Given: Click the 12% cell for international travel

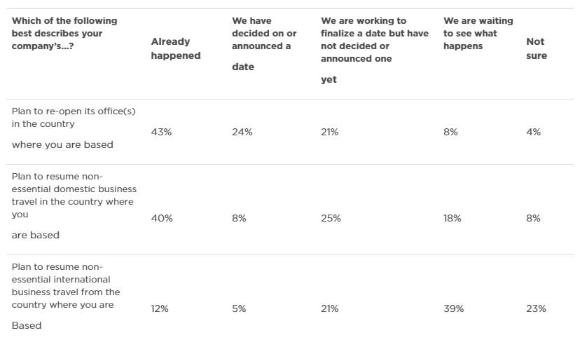Looking at the screenshot, I should [160, 308].
